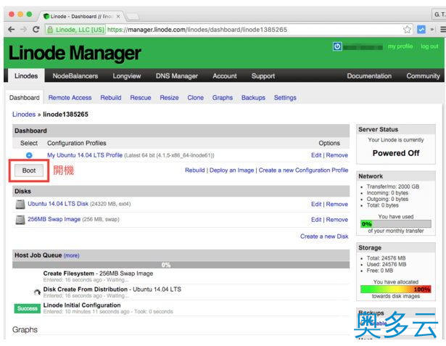The width and height of the screenshot is (446, 346).
Task: Click Create a new Configuration Profile
Action: click(x=303, y=170)
